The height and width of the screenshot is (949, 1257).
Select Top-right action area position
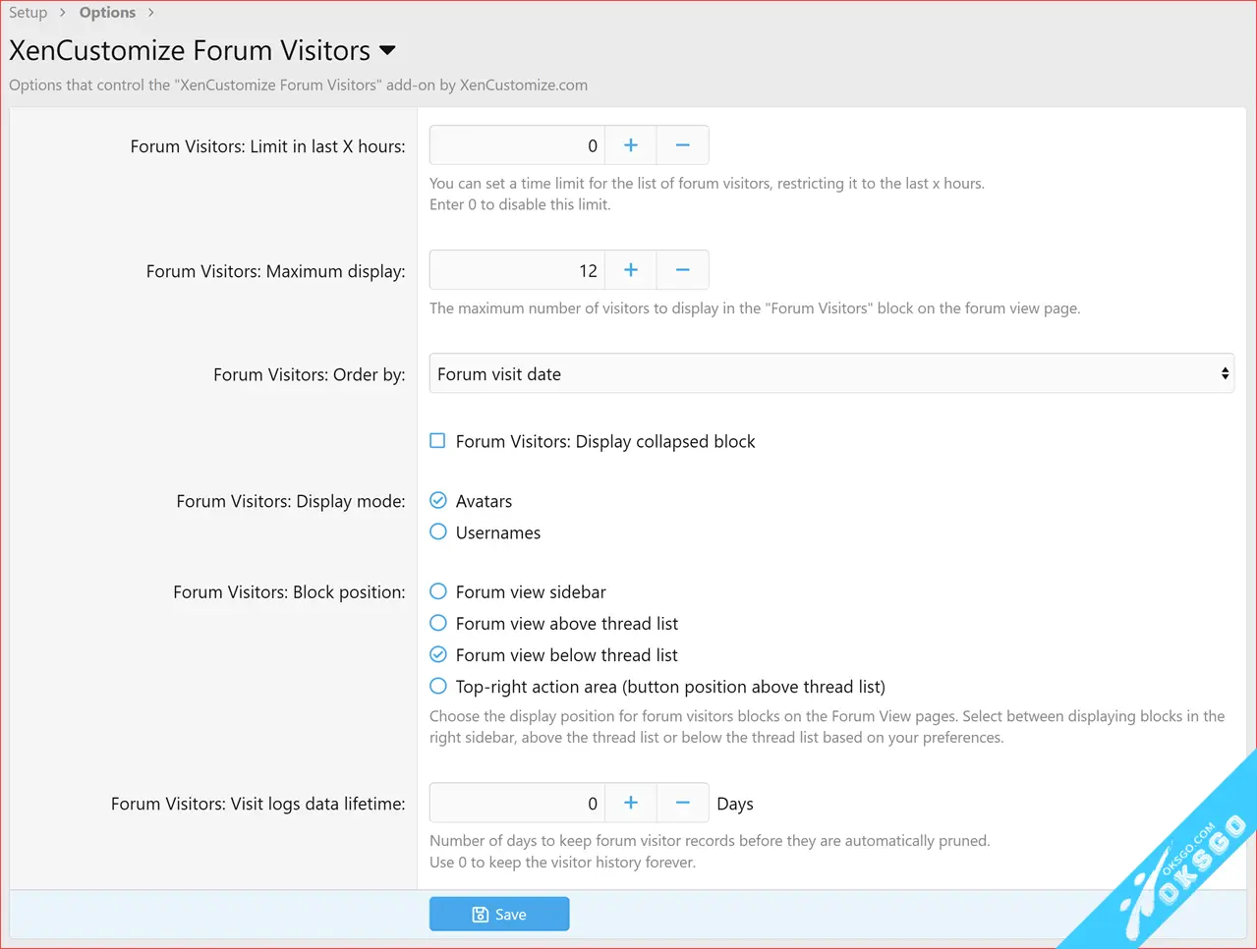[x=438, y=686]
